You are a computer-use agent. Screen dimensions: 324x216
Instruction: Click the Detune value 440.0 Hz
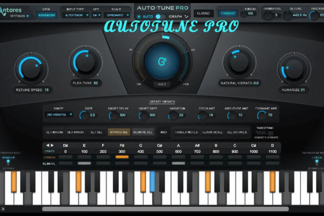[x=300, y=15]
